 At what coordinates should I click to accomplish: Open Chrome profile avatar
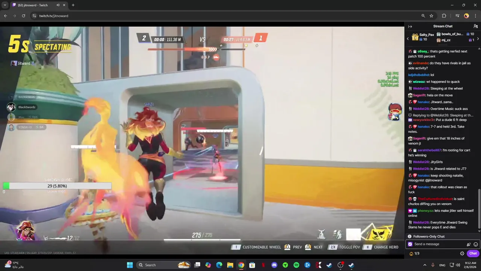[x=466, y=16]
